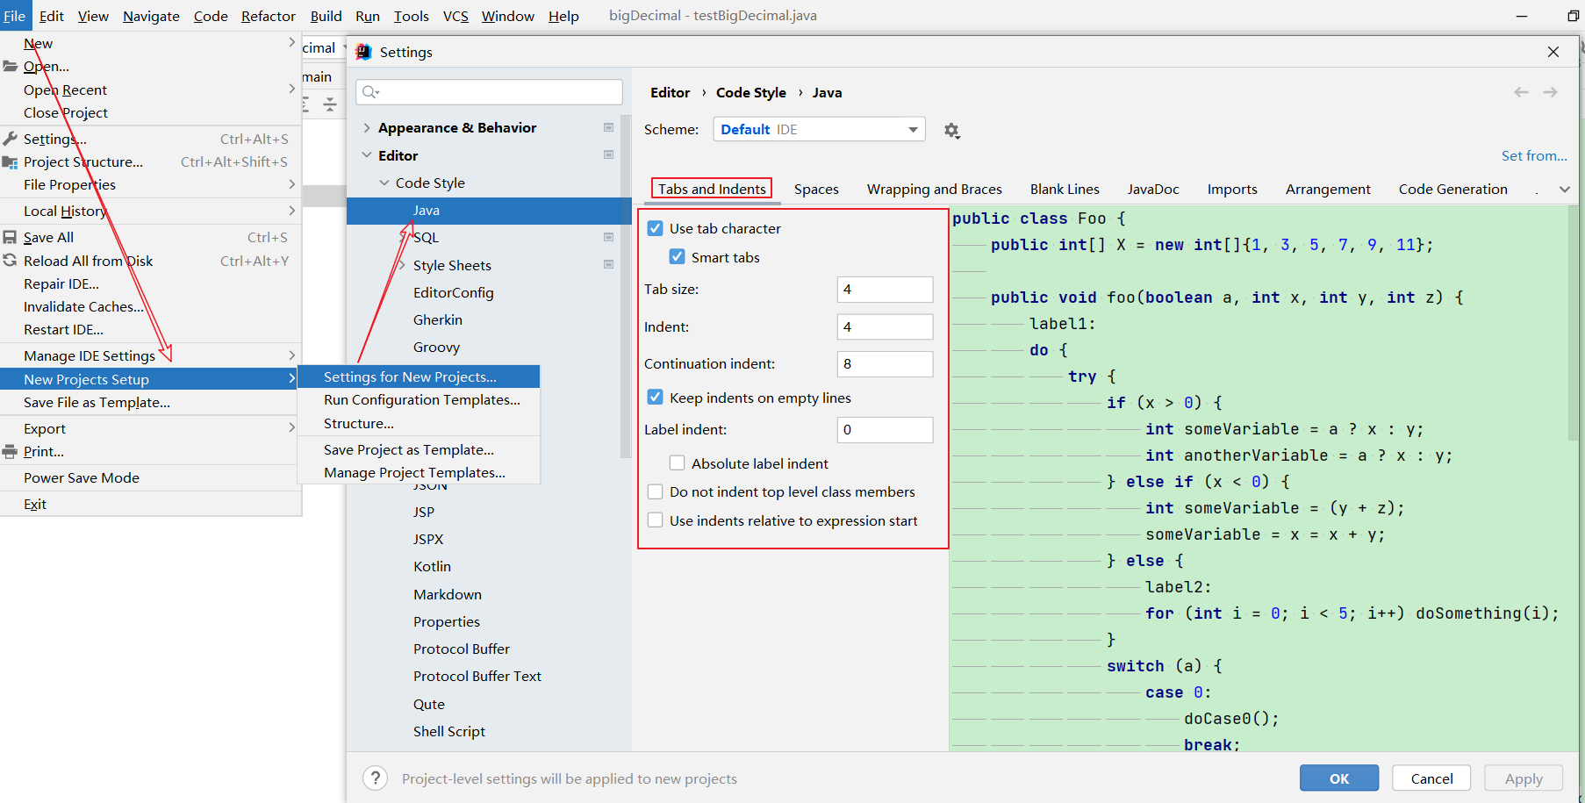This screenshot has height=803, width=1585.
Task: Click the Reload All from Disk icon
Action: click(11, 261)
